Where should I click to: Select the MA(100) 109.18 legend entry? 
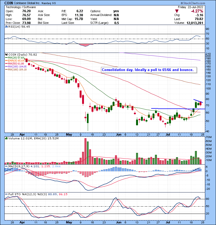pyautogui.click(x=16, y=70)
